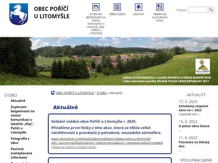The height and width of the screenshot is (163, 218).
Task: Open the ÚŘEDNÍ DESKA top menu label
Action: click(x=117, y=14)
